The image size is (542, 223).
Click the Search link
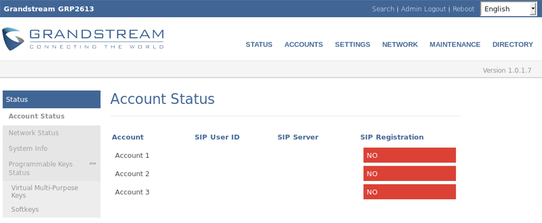(383, 9)
